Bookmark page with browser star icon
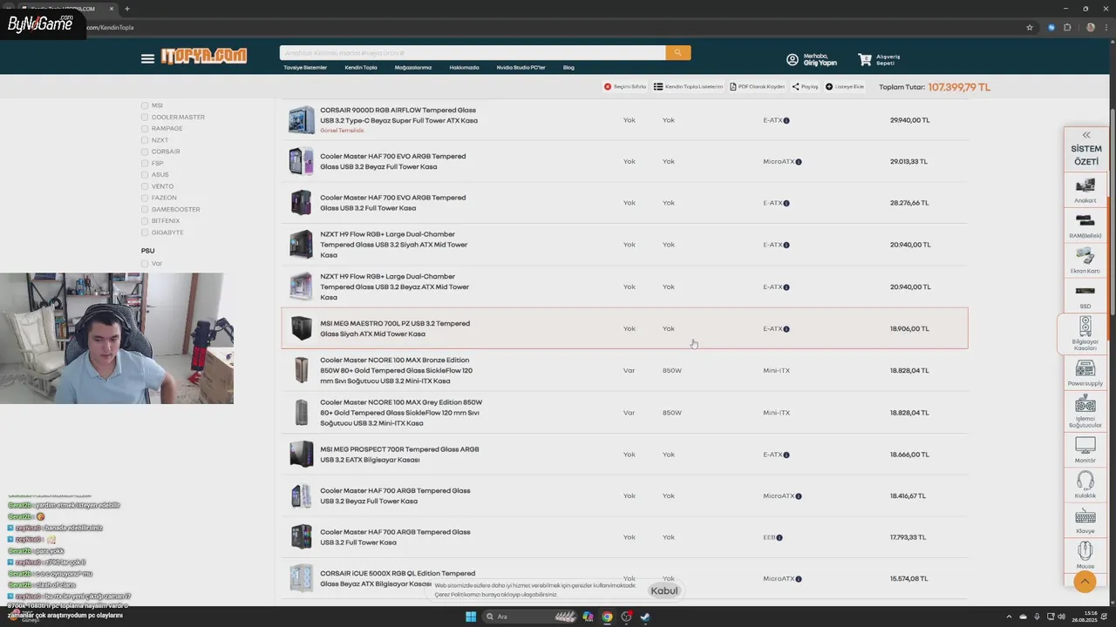The height and width of the screenshot is (627, 1116). click(x=1030, y=27)
